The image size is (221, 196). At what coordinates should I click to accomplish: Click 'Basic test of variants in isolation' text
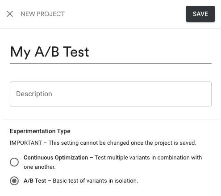96,181
